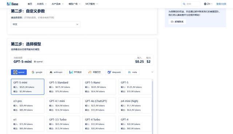Select the google provider tab

37,72
